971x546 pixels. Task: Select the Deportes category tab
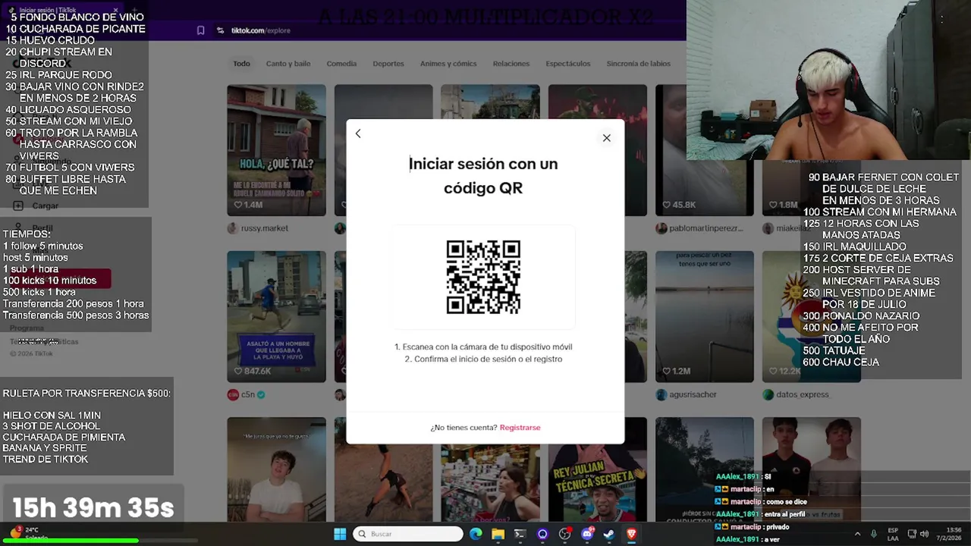[388, 64]
